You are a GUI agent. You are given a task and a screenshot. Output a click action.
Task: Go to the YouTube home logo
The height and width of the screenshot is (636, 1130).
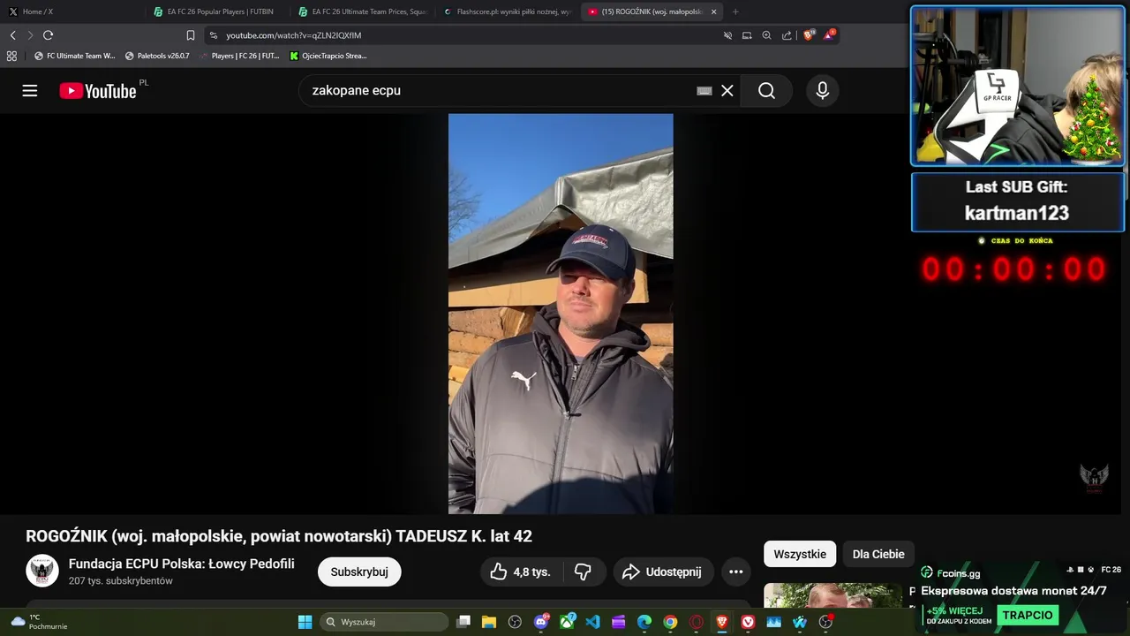(x=98, y=91)
